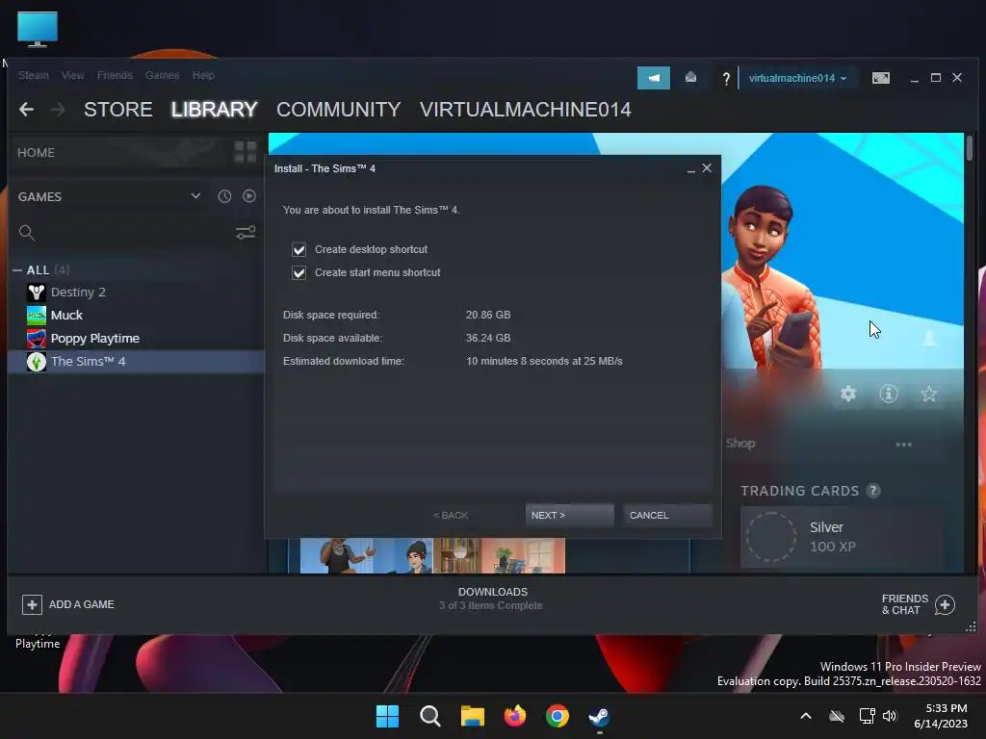Open the clock showing 5:33 PM
The height and width of the screenshot is (739, 986).
[941, 716]
